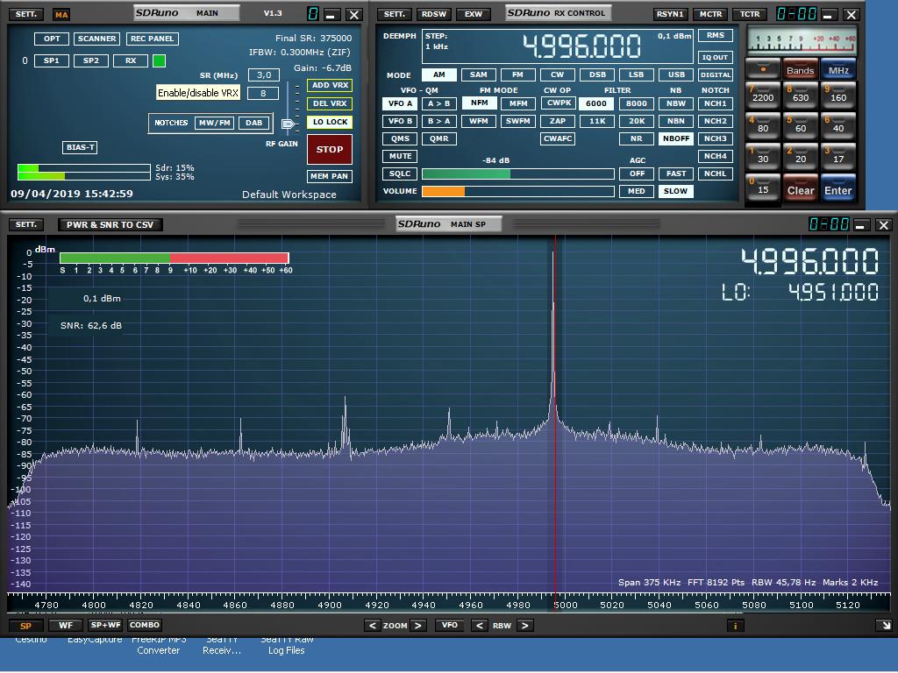Toggle the DAB notch
898x673 pixels.
coord(253,123)
